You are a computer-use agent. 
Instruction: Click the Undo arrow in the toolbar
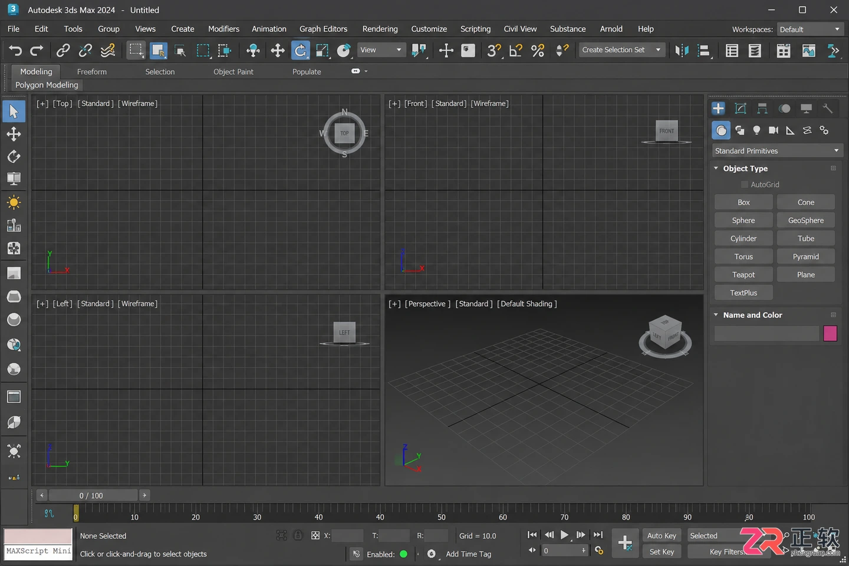pos(15,51)
